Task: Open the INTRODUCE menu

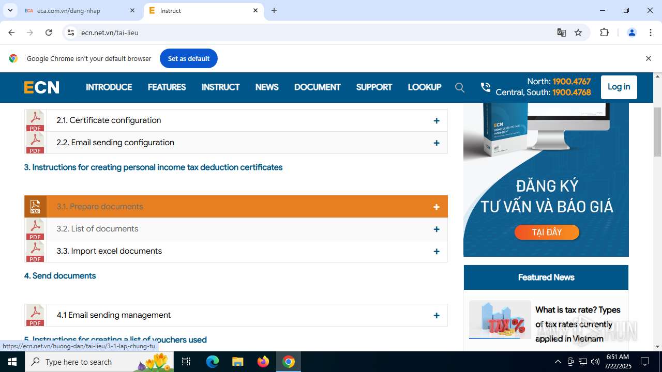Action: (x=109, y=87)
